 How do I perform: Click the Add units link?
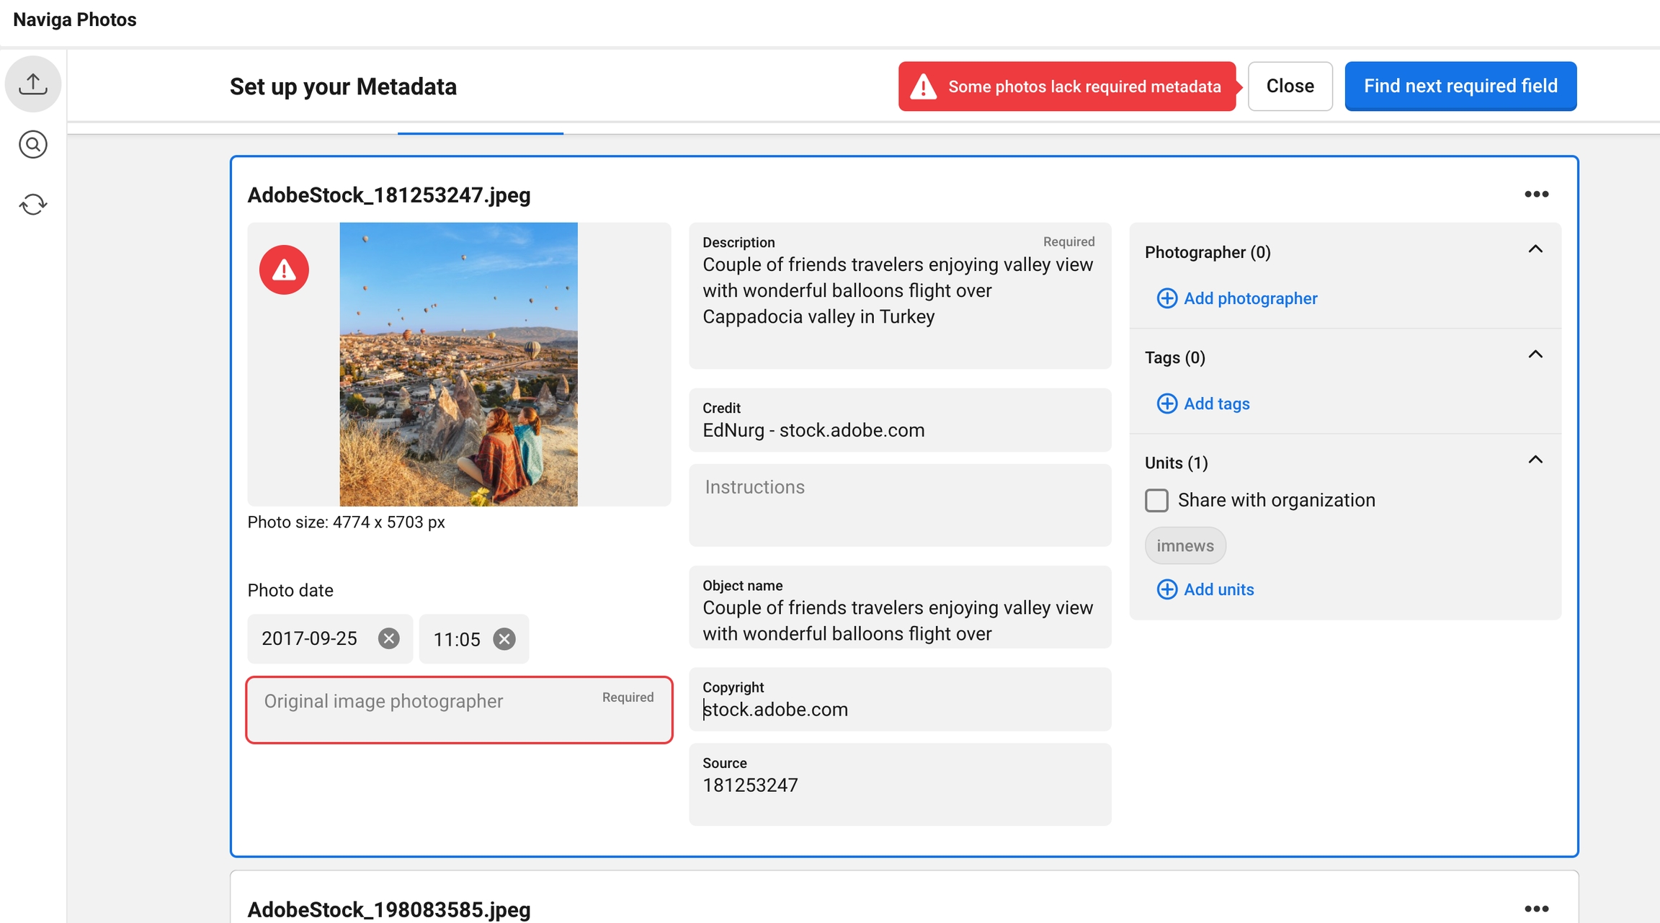tap(1218, 589)
